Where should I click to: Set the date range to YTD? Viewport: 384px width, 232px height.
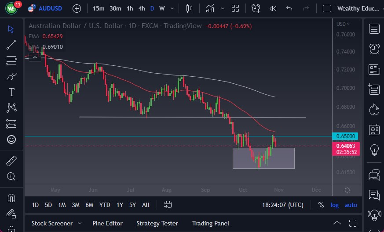pos(105,205)
